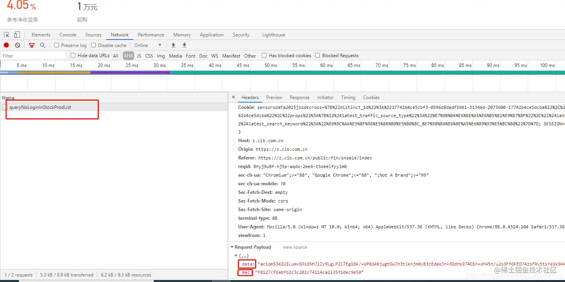Open the network search magnifier
565x282 pixels.
click(x=43, y=45)
